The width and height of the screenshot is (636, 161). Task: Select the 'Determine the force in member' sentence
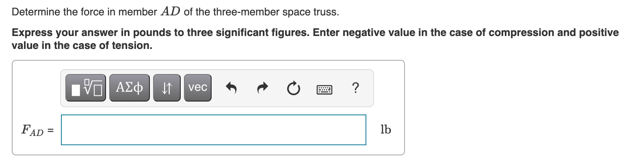coord(84,12)
